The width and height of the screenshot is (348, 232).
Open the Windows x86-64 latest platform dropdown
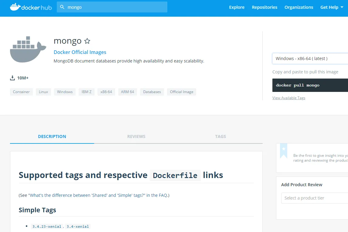coord(310,59)
